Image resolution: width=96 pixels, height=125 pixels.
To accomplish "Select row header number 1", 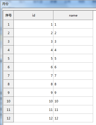I will (8, 24).
